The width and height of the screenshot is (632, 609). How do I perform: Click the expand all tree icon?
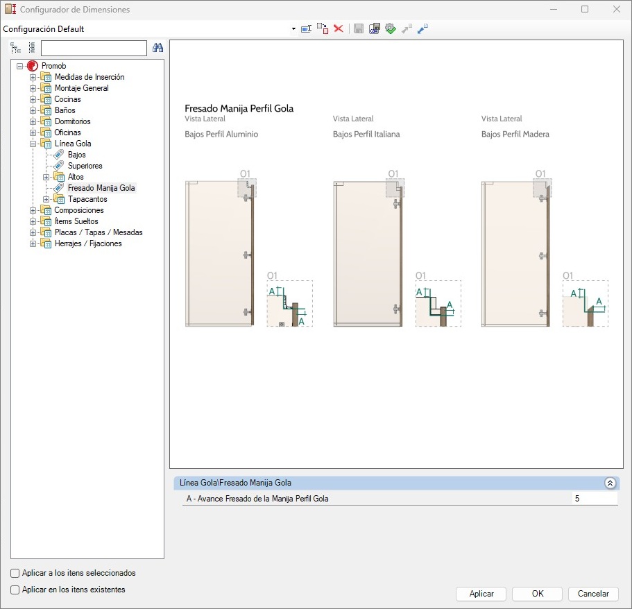click(16, 48)
